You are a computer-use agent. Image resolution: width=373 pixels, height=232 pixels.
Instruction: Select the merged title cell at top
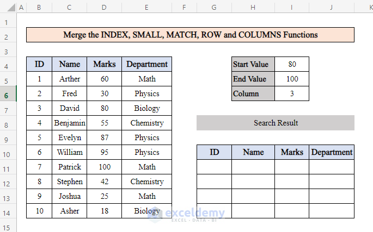pyautogui.click(x=190, y=35)
